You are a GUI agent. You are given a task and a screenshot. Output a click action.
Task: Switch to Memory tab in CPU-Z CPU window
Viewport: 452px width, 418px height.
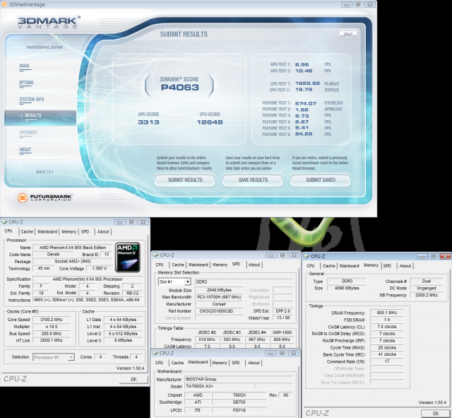(x=69, y=231)
